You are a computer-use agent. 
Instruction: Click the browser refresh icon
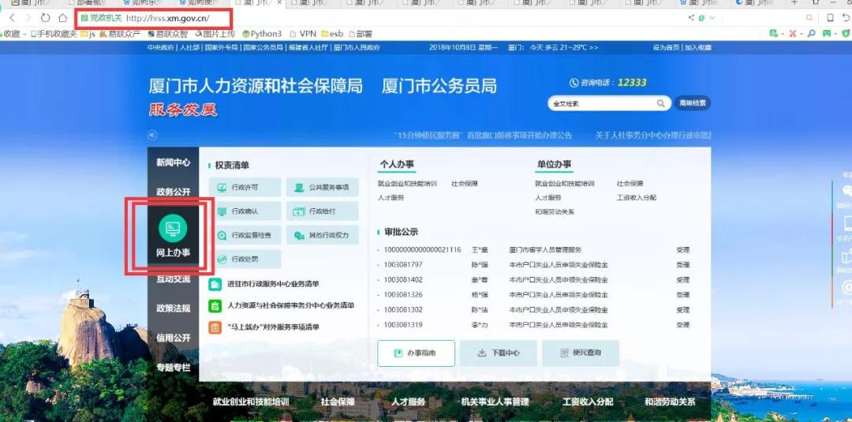[45, 17]
